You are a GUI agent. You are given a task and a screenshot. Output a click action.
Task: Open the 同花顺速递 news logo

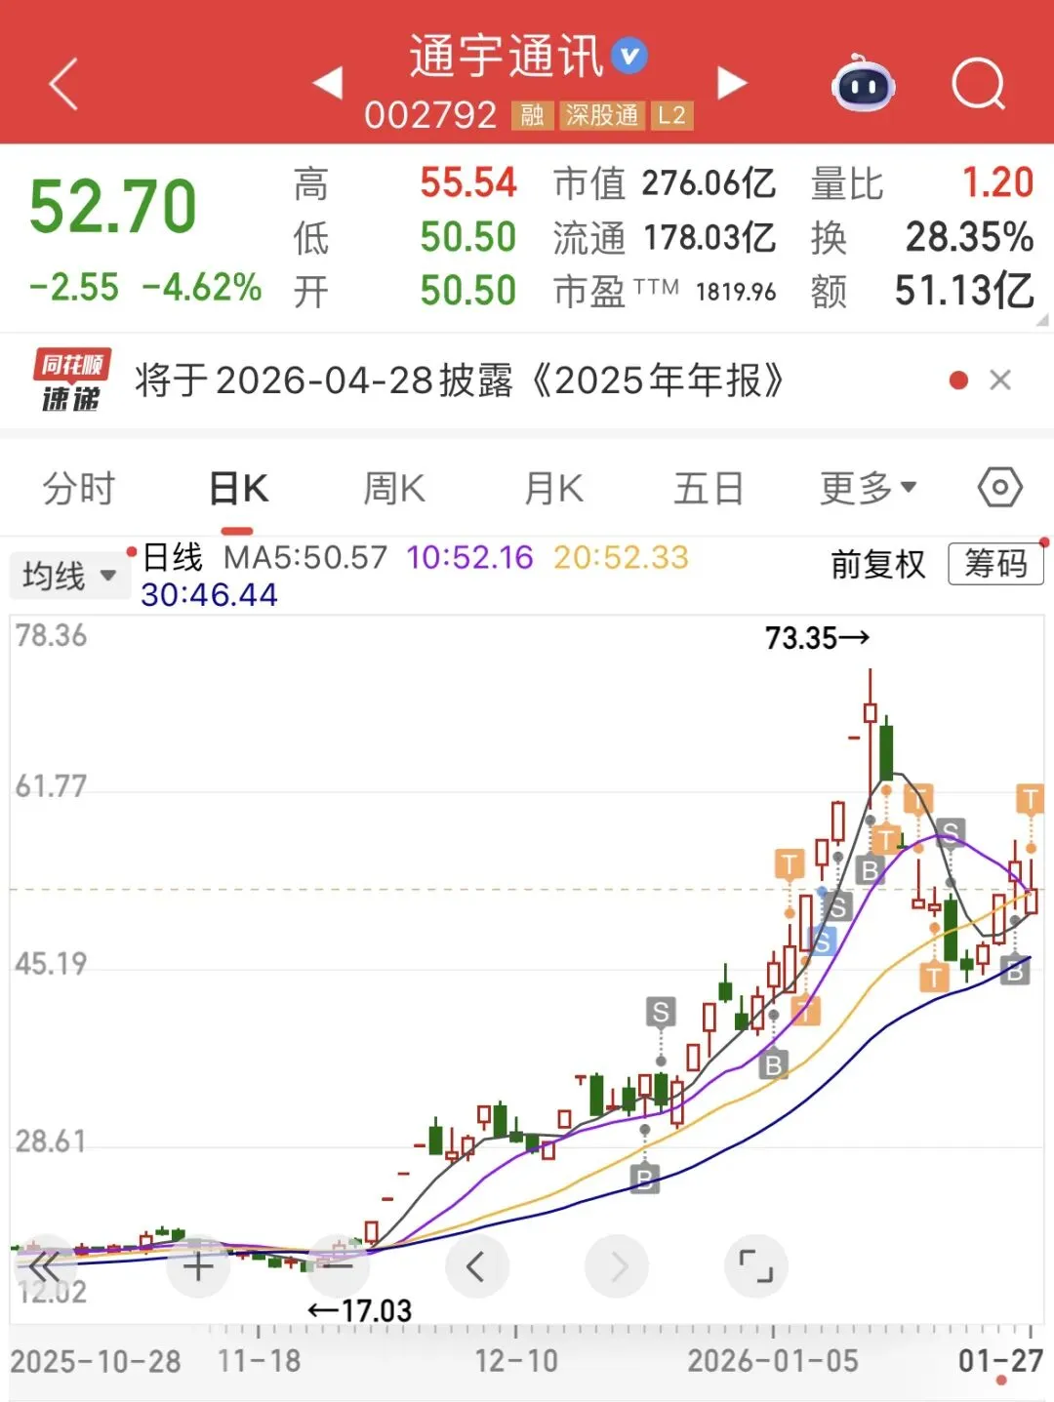click(71, 381)
